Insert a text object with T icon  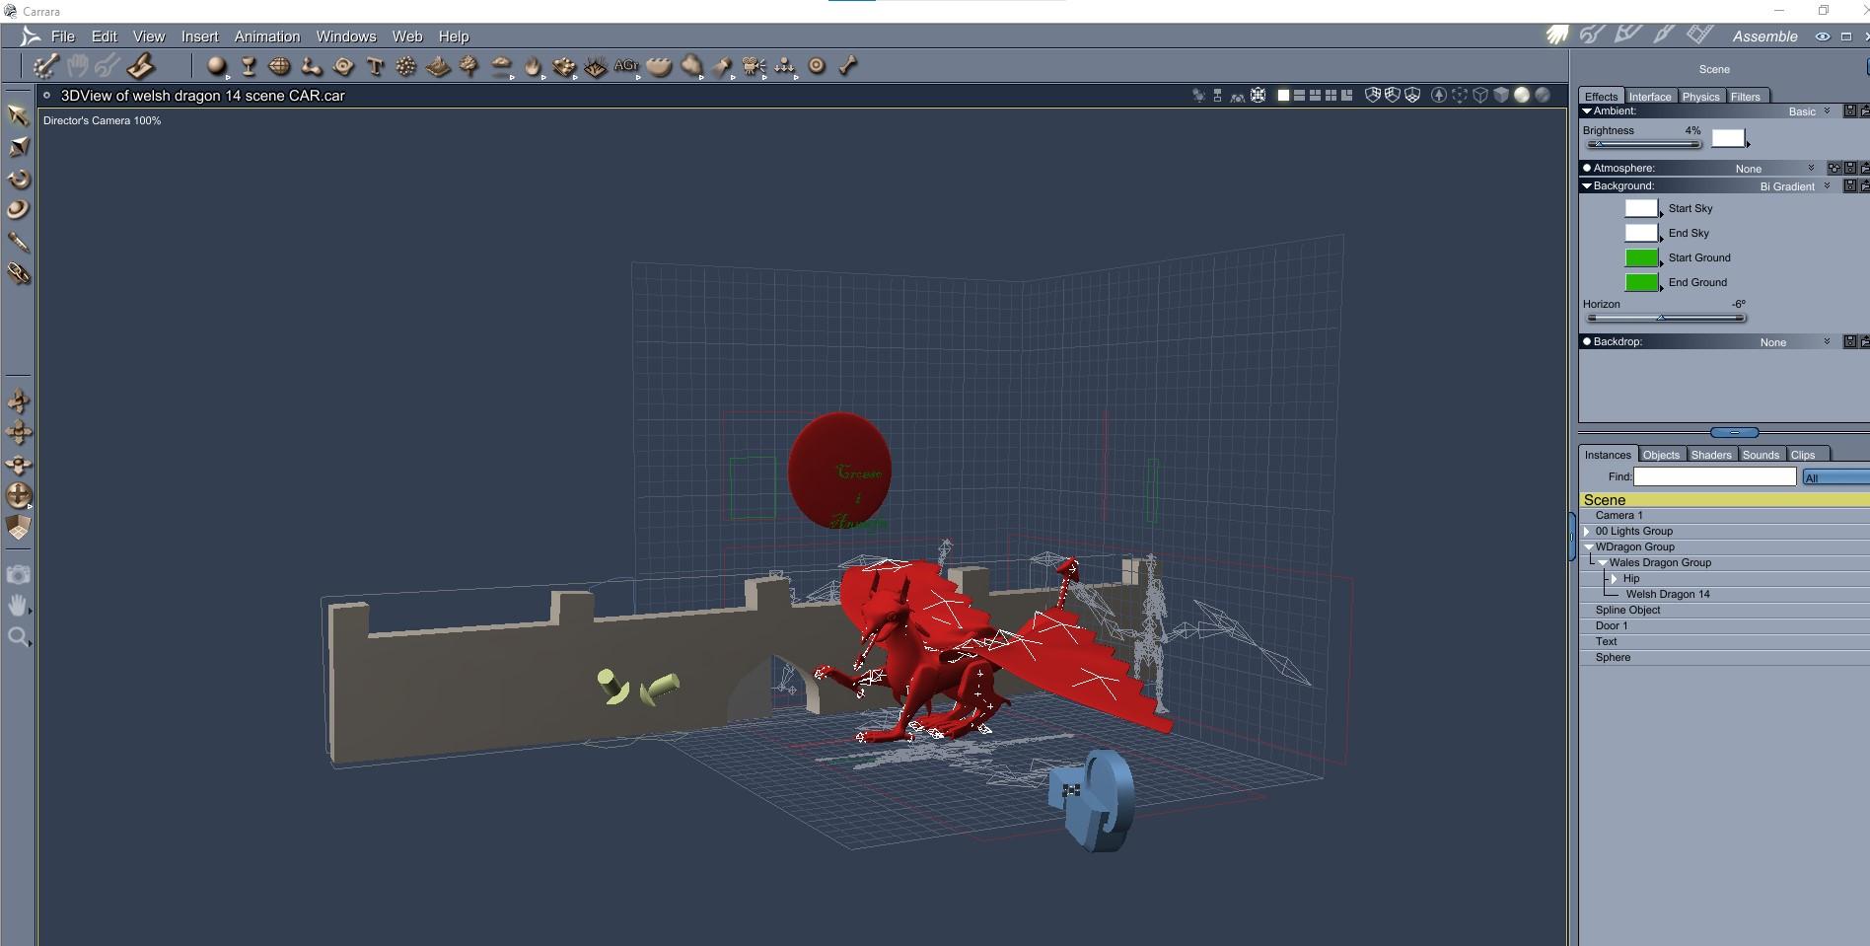click(375, 66)
